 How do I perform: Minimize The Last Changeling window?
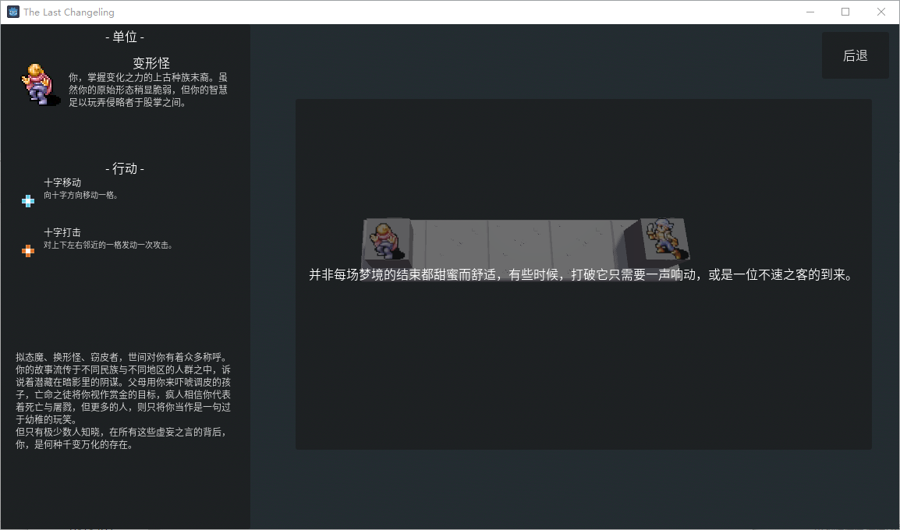click(810, 12)
